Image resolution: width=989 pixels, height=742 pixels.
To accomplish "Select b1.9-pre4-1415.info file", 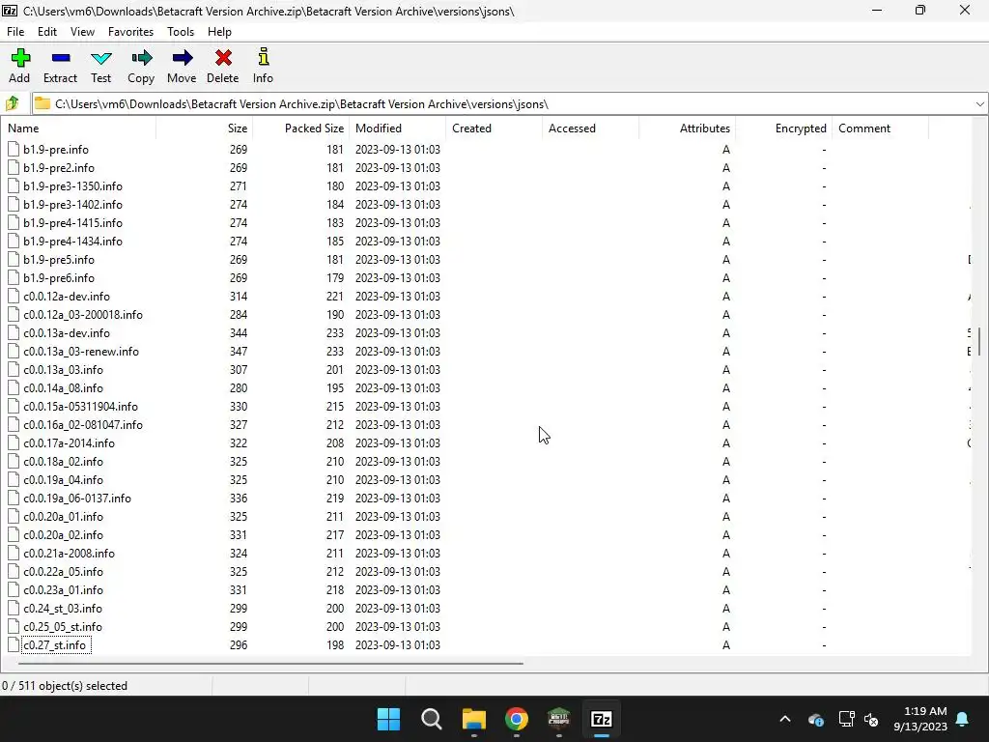I will 72,223.
